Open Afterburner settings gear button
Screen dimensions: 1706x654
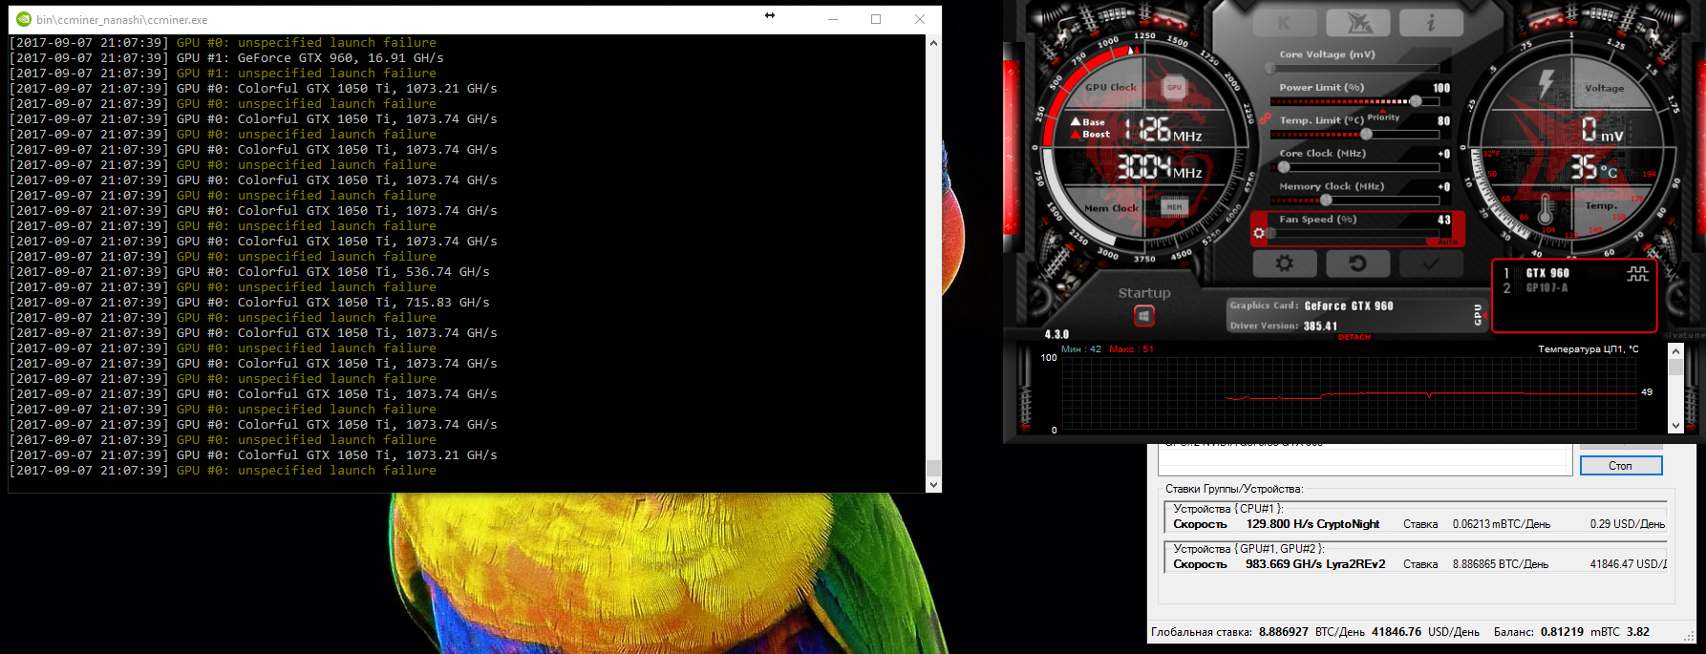click(x=1285, y=264)
